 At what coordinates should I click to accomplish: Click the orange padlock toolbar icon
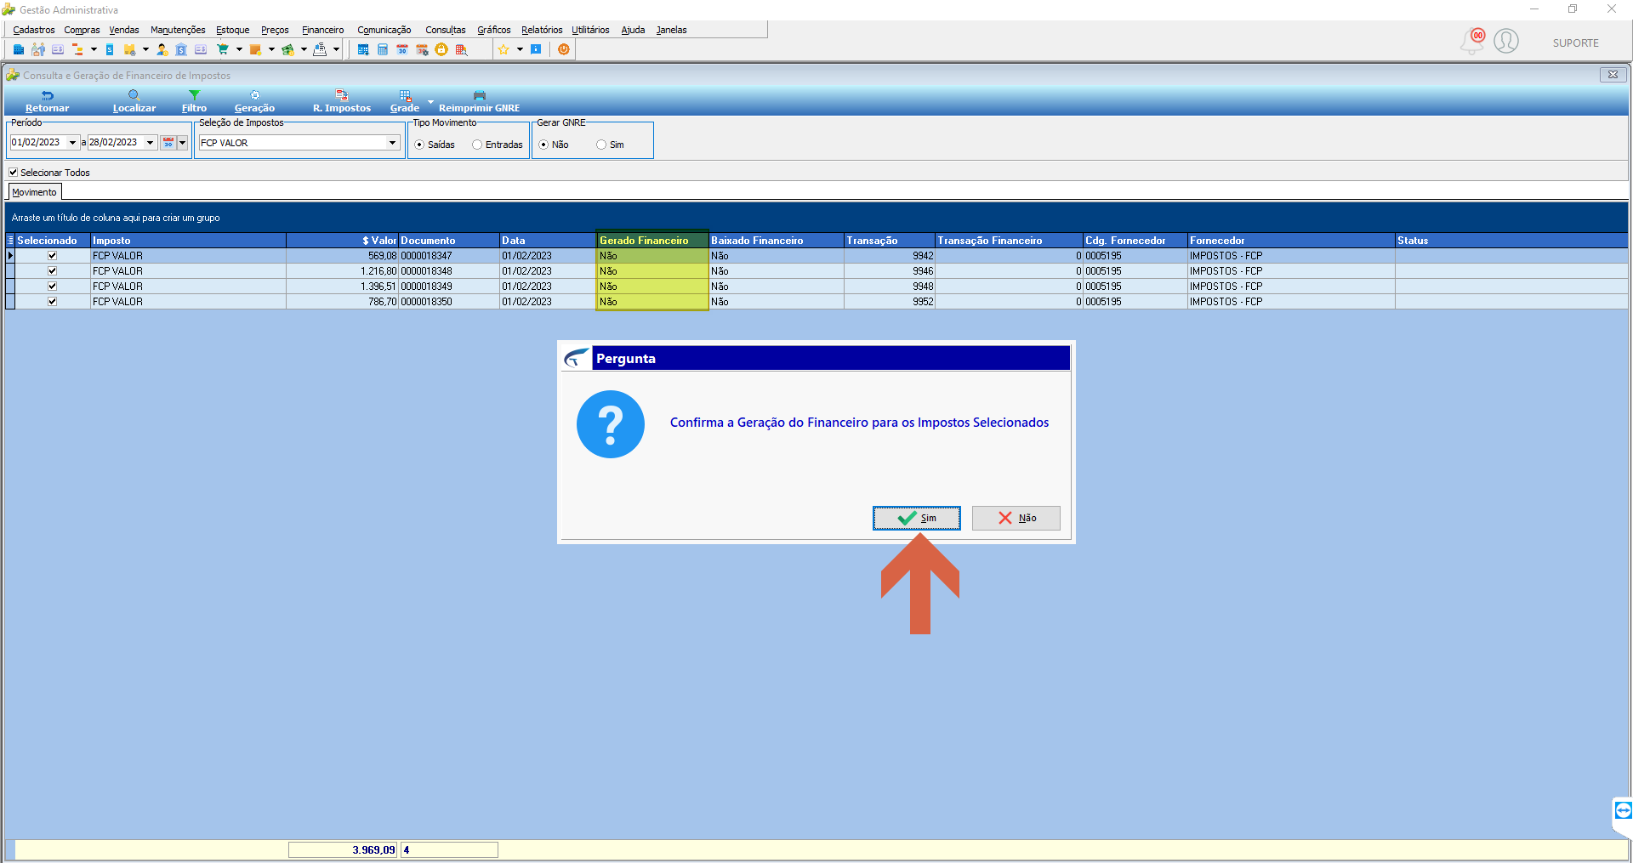click(x=441, y=50)
